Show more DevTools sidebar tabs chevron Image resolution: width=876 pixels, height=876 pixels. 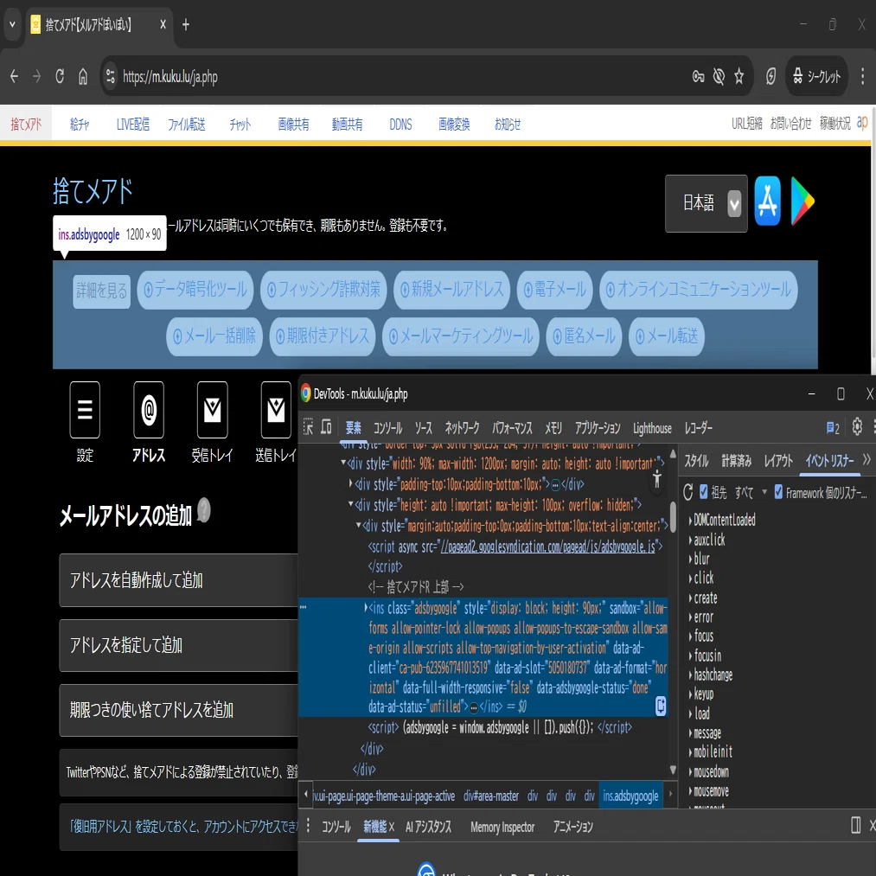pyautogui.click(x=866, y=460)
